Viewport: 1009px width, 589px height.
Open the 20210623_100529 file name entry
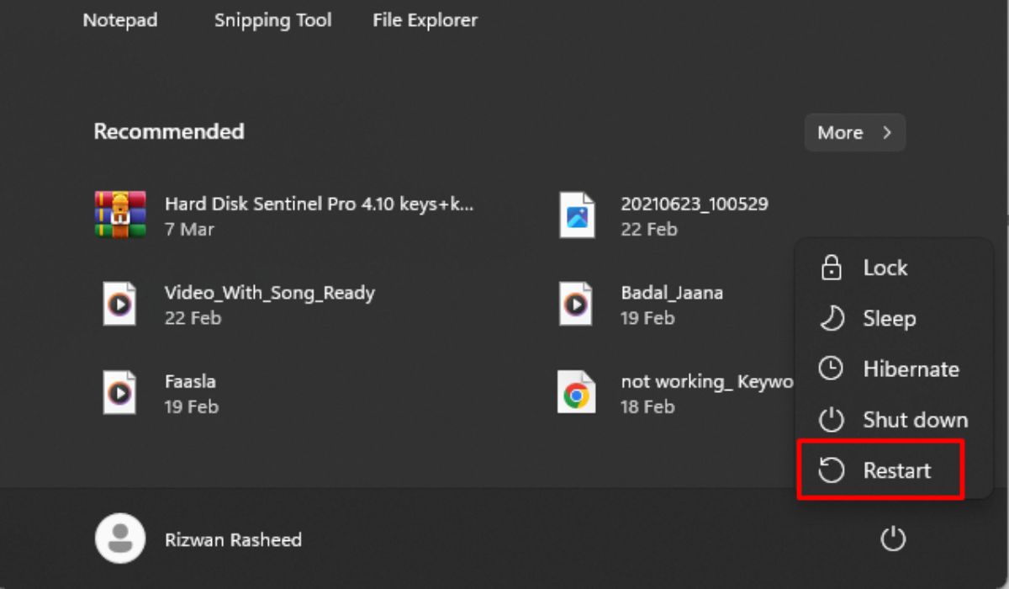point(694,204)
